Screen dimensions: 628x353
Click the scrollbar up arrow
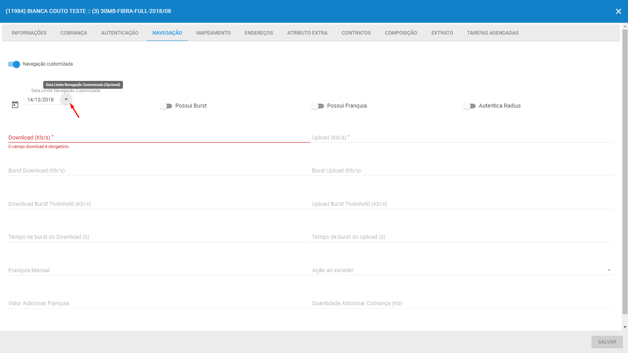click(625, 26)
